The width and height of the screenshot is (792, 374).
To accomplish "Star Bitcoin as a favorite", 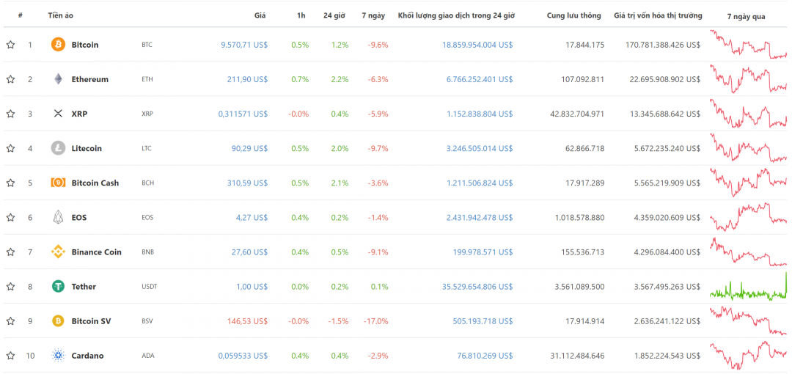I will coord(10,45).
